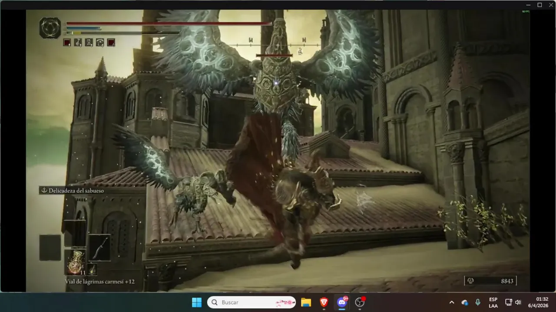Click the glowing white message on the roof
The height and width of the screenshot is (312, 556).
tap(364, 199)
